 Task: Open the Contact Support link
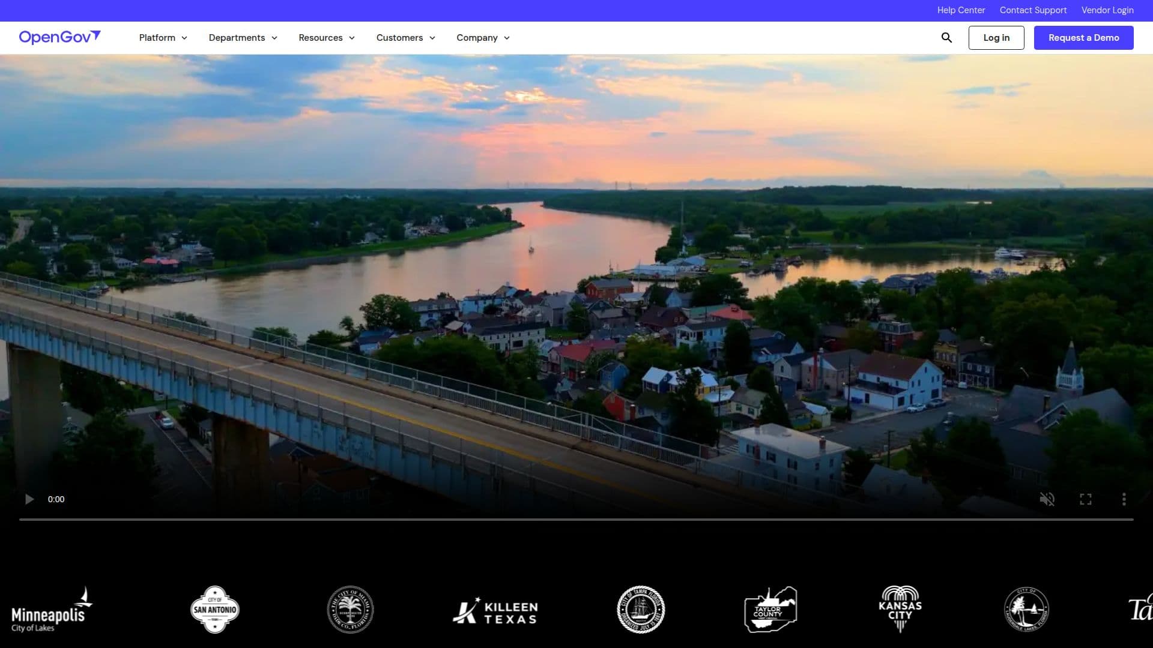[x=1033, y=10]
